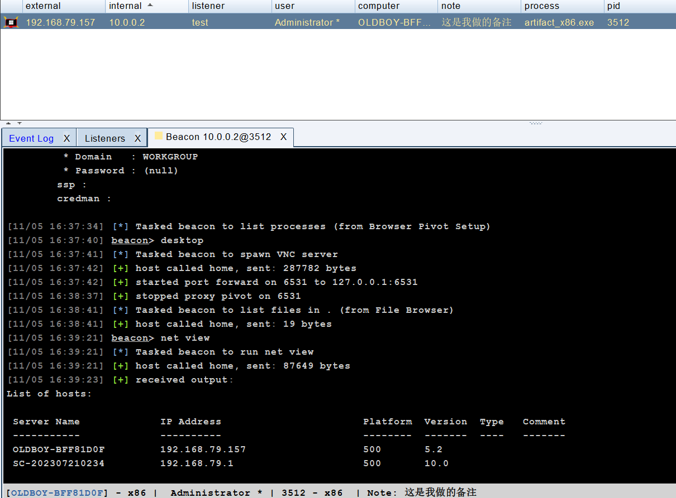Select external IP cell 192.168.79.157
This screenshot has height=498, width=676.
pos(60,22)
